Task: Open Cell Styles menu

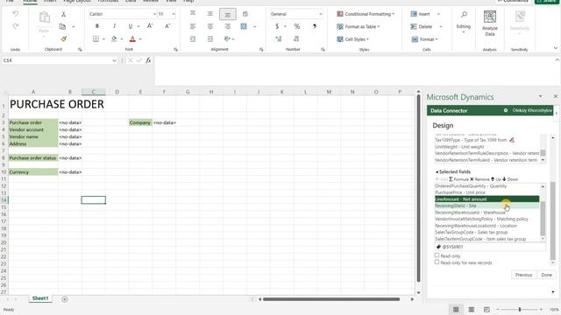Action: [352, 39]
